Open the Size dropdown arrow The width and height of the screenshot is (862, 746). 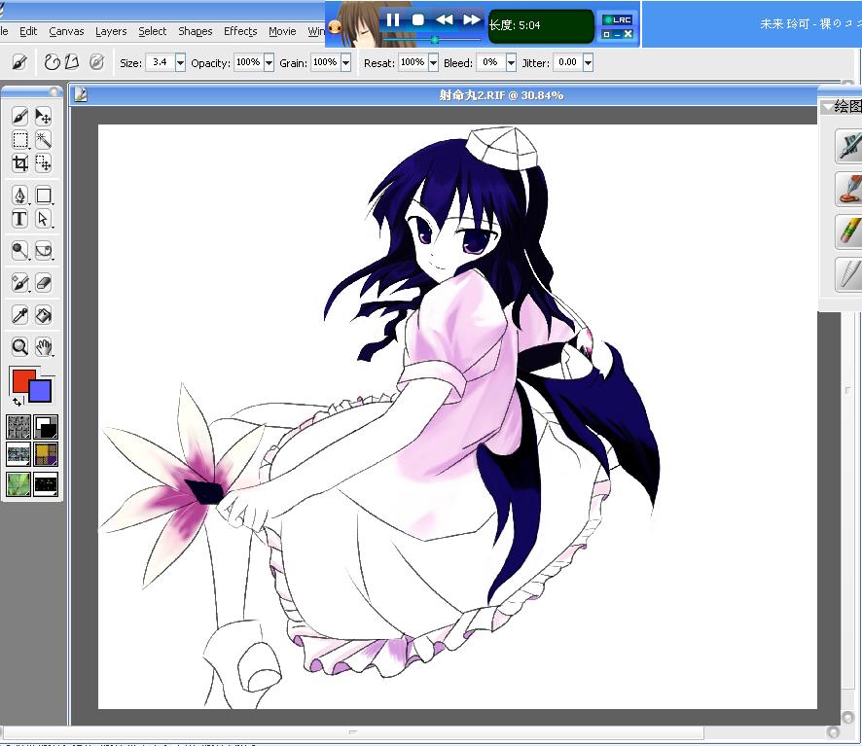click(180, 62)
